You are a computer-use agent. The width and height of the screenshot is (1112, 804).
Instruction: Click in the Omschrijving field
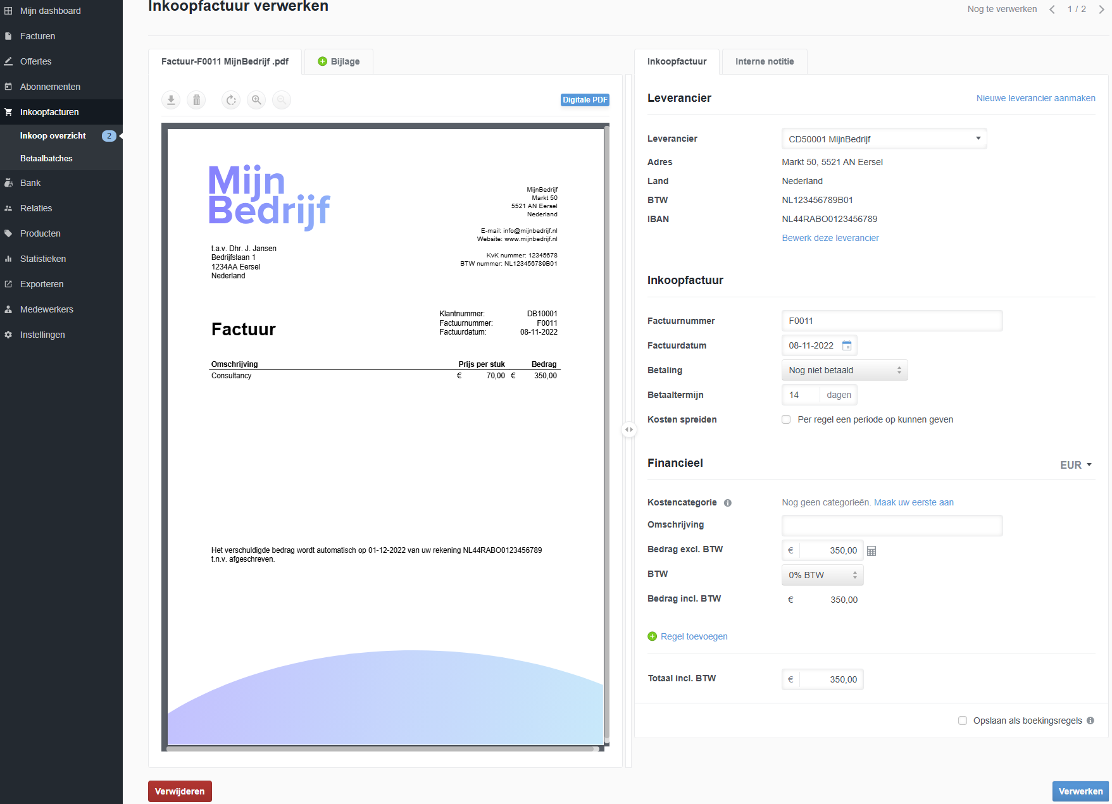point(892,525)
